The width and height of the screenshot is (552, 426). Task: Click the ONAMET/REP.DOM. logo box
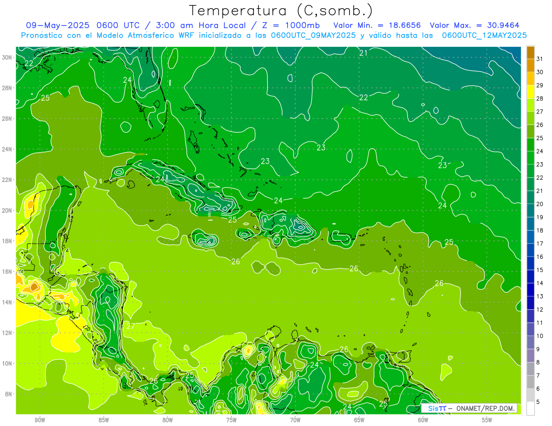pyautogui.click(x=469, y=408)
